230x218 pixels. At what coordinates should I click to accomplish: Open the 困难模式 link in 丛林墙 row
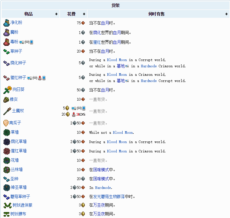click(101, 170)
